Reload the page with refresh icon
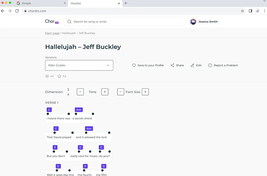The width and height of the screenshot is (267, 176). tap(17, 11)
